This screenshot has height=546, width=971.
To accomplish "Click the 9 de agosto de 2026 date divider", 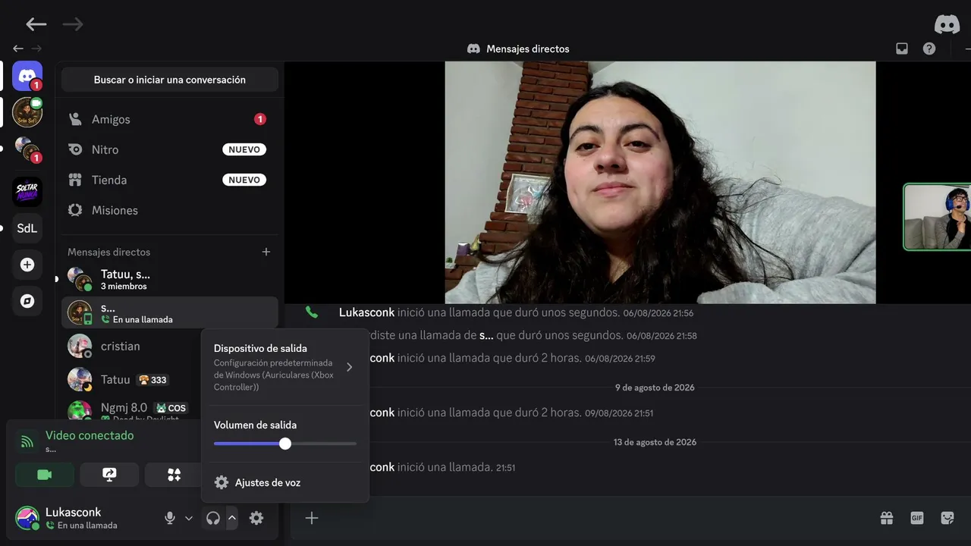I will point(655,388).
